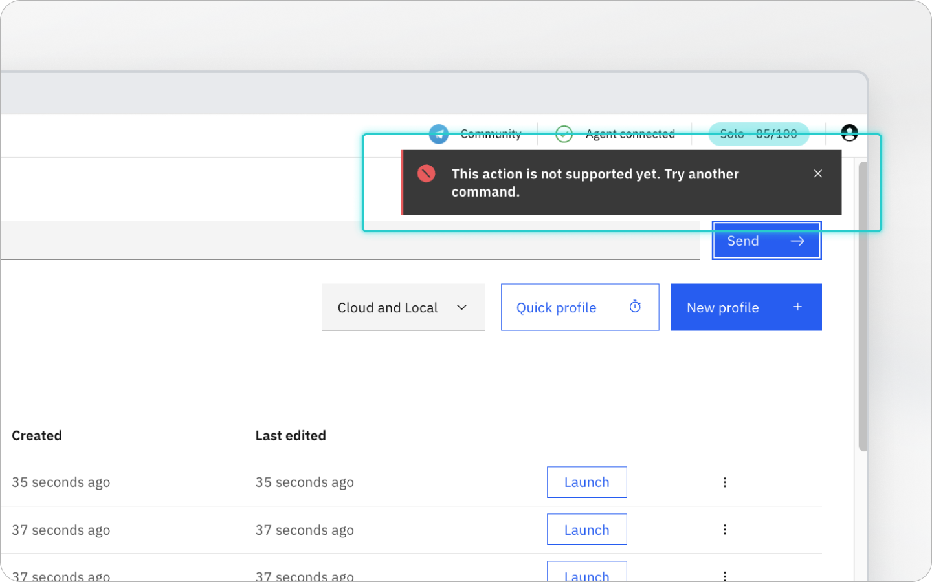Click the Solo 85/100 plan badge
The width and height of the screenshot is (932, 582).
click(x=759, y=134)
